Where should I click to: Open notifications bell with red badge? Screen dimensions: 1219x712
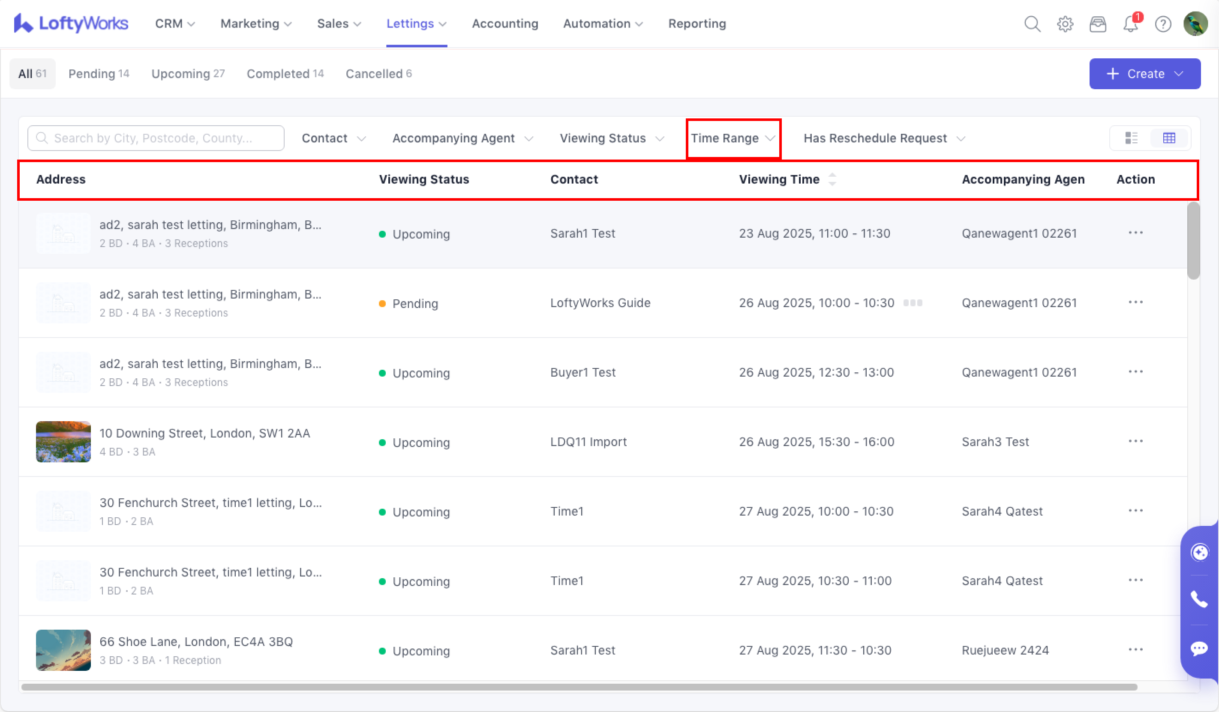pyautogui.click(x=1130, y=24)
